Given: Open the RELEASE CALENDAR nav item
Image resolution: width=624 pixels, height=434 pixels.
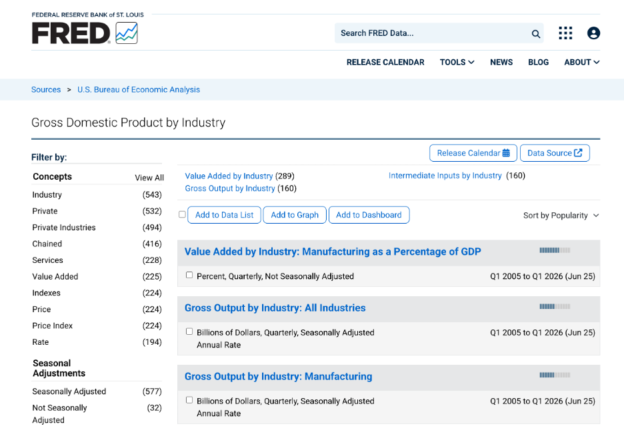Looking at the screenshot, I should tap(385, 63).
